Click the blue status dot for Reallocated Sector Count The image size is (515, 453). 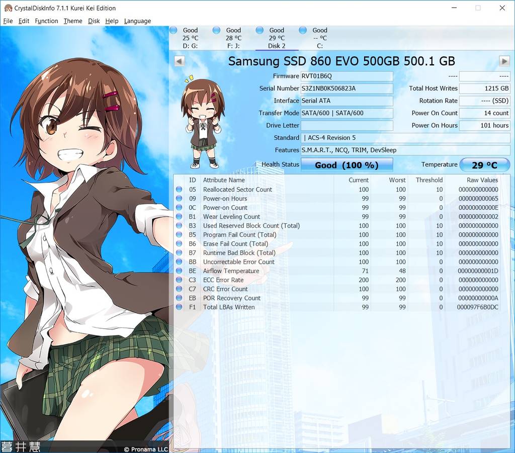point(180,190)
